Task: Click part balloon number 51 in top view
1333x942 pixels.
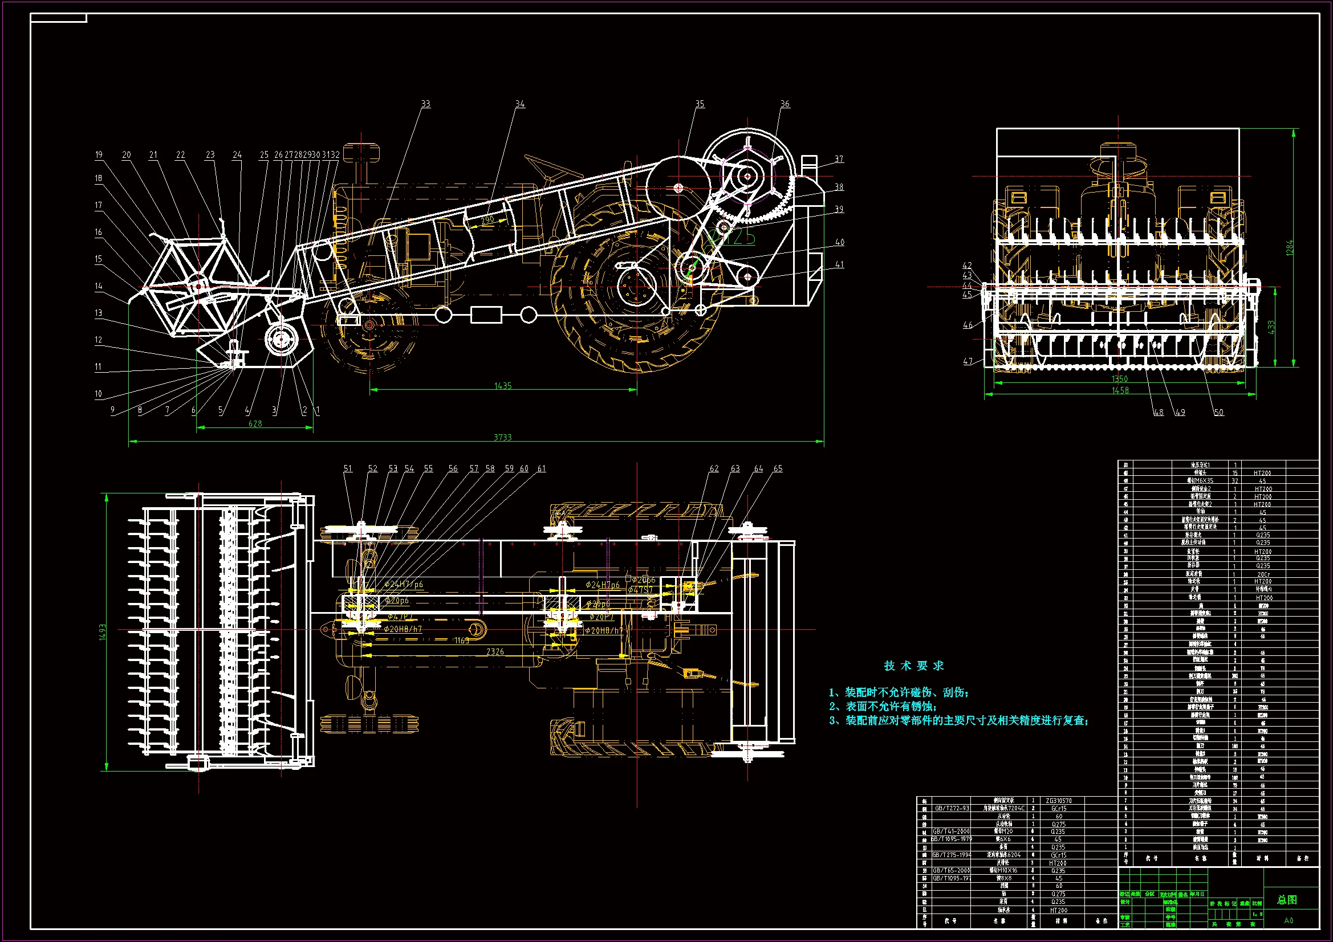Action: pos(348,468)
